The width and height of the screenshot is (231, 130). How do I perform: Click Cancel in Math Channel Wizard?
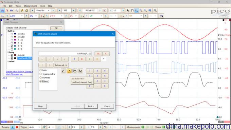coord(107,106)
